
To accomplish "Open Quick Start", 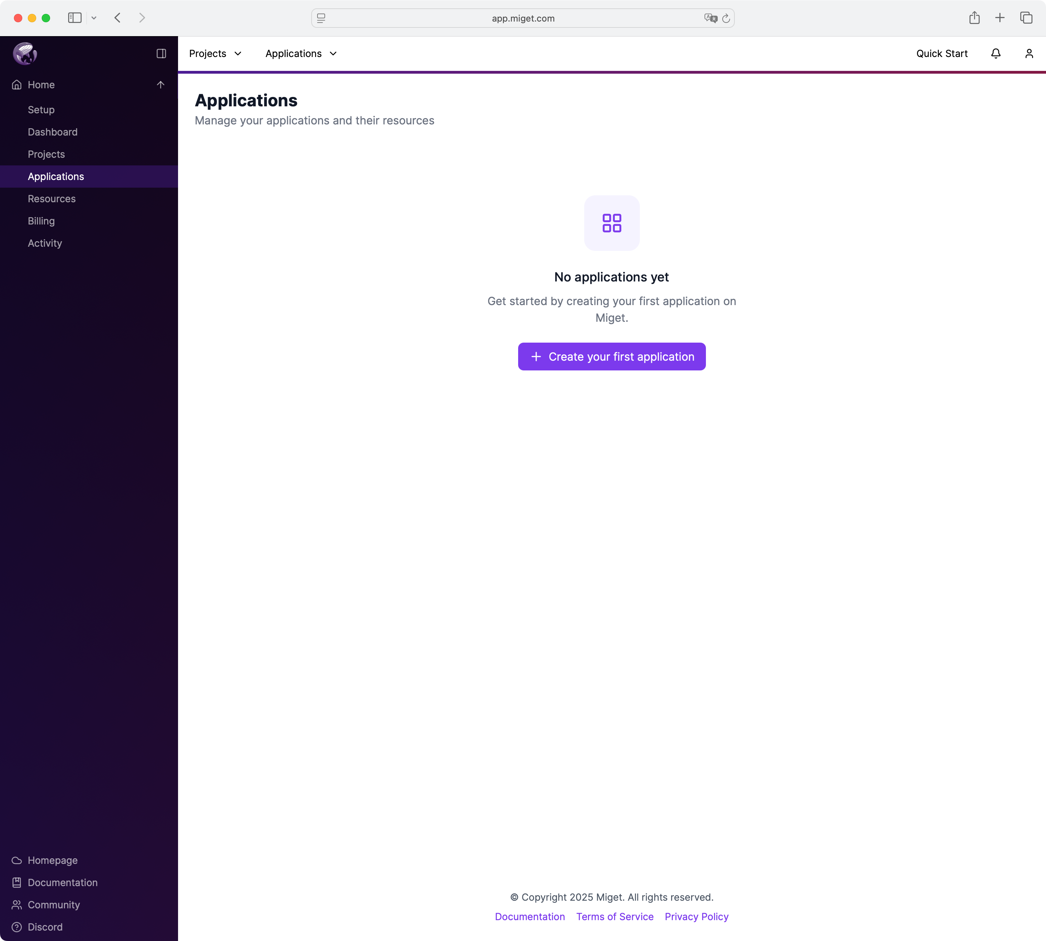I will coord(941,54).
